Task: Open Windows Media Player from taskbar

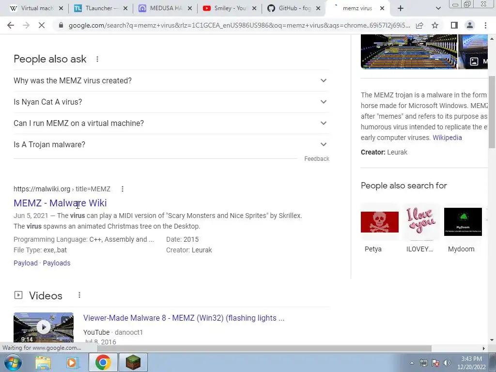Action: click(x=72, y=362)
